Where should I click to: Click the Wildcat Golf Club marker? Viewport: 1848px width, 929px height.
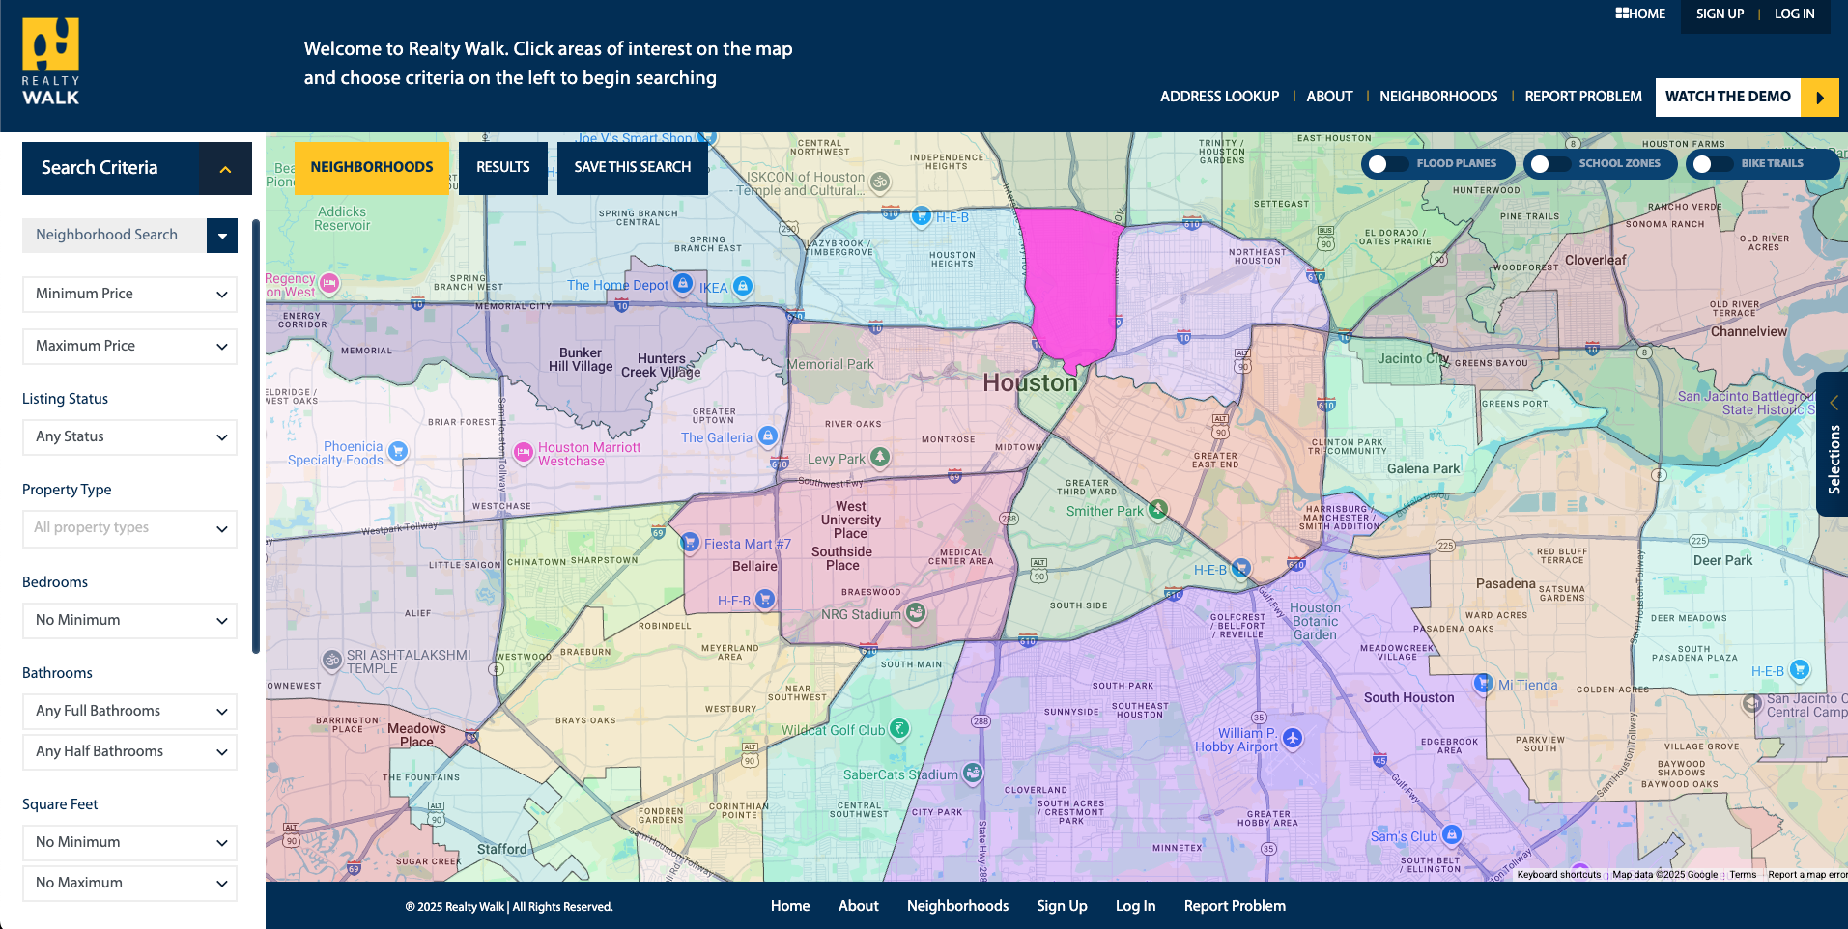[x=898, y=728]
